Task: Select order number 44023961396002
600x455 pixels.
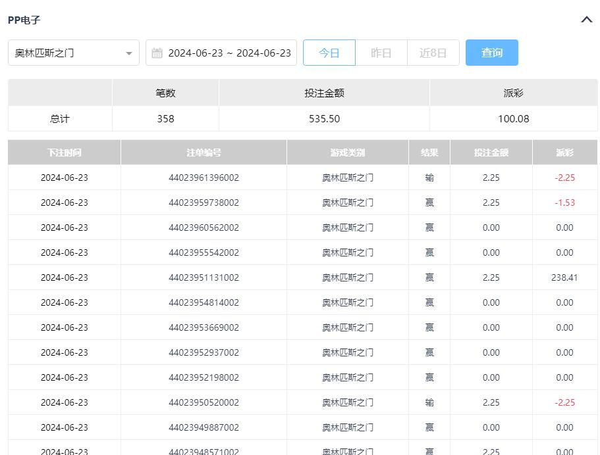Action: pos(204,178)
